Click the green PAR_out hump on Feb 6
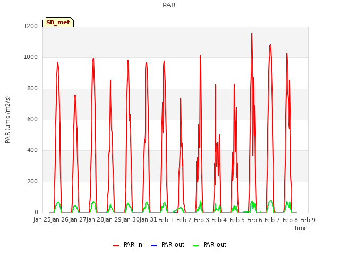This screenshot has width=340, height=255. click(x=270, y=201)
